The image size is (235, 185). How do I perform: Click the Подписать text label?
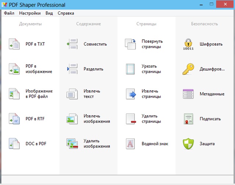(x=210, y=119)
